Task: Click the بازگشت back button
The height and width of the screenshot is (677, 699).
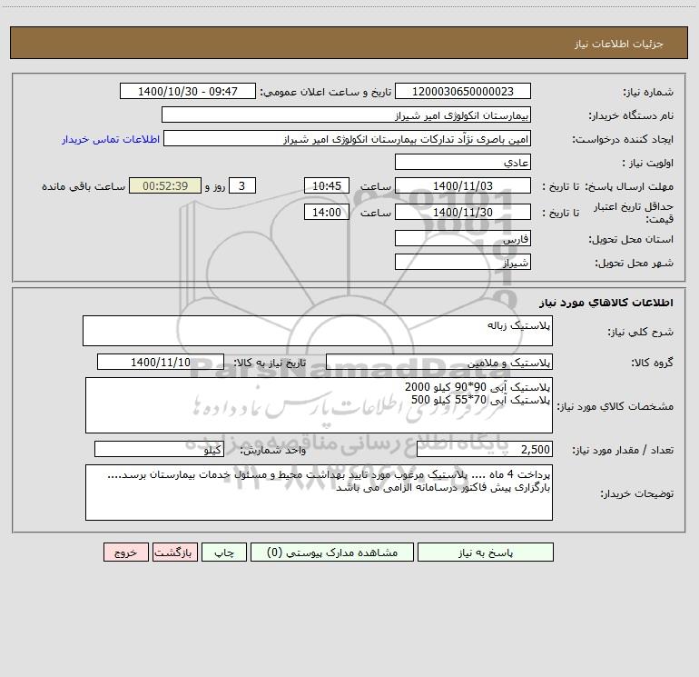Action: tap(174, 552)
